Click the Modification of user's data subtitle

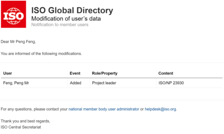[66, 19]
